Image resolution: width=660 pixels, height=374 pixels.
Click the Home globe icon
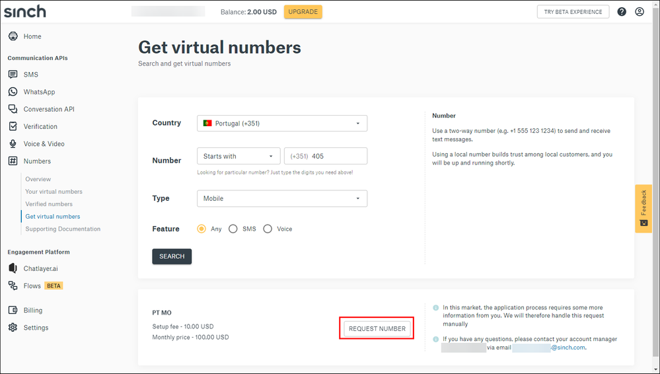pyautogui.click(x=13, y=36)
